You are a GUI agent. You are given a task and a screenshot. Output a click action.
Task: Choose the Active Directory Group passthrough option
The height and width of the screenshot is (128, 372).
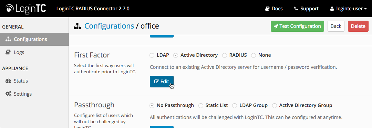coord(275,106)
